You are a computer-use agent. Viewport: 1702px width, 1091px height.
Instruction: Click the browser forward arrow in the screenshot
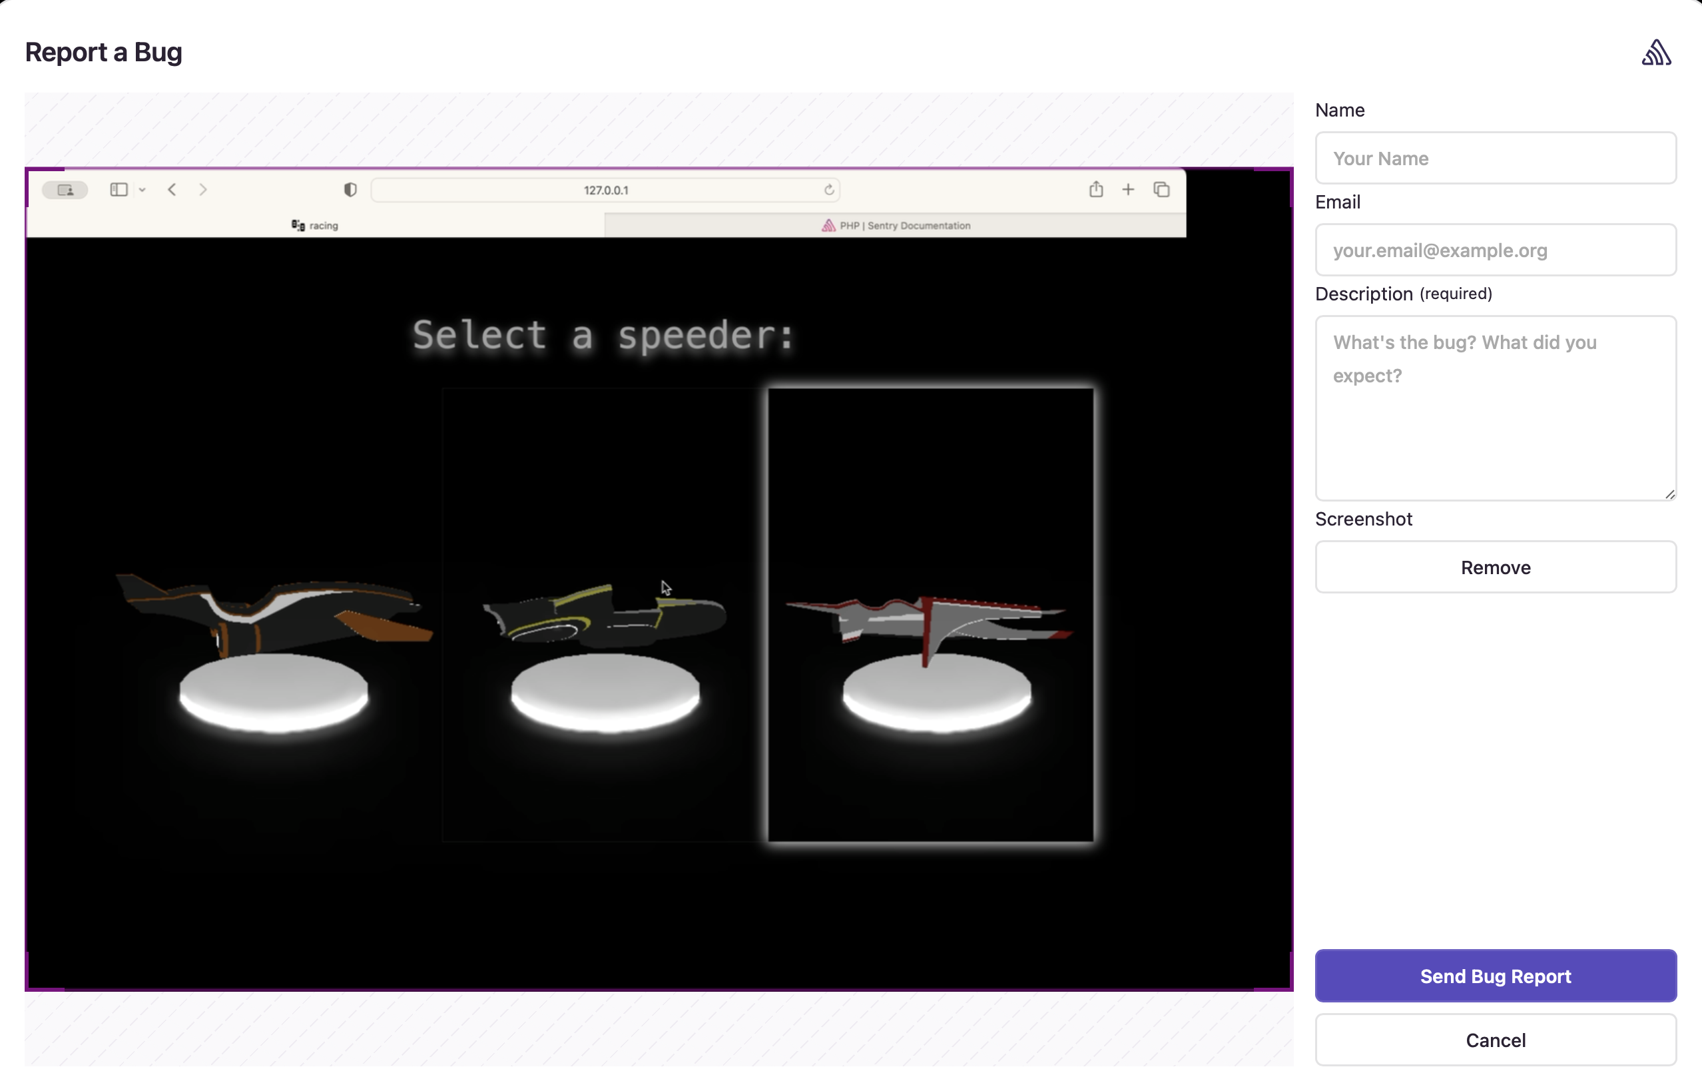pos(202,189)
